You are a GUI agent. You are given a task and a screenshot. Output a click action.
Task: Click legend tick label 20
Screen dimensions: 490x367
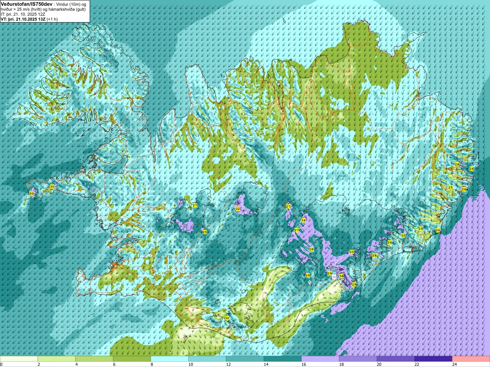point(379,364)
